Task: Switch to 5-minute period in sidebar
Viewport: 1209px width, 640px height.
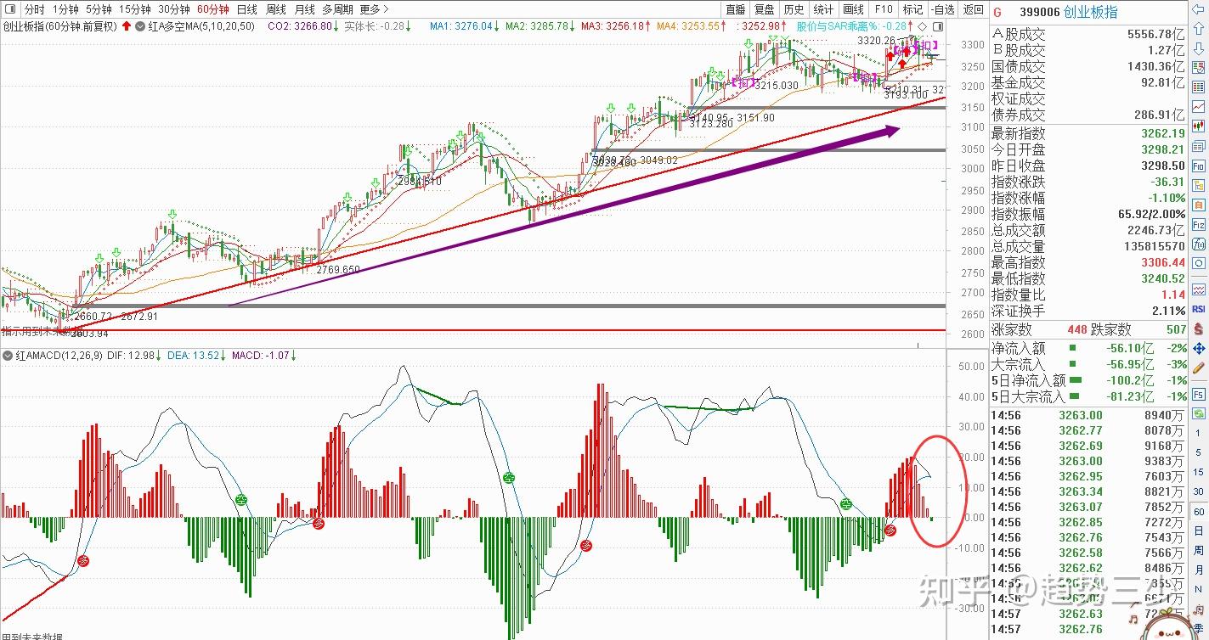Action: pyautogui.click(x=1198, y=452)
